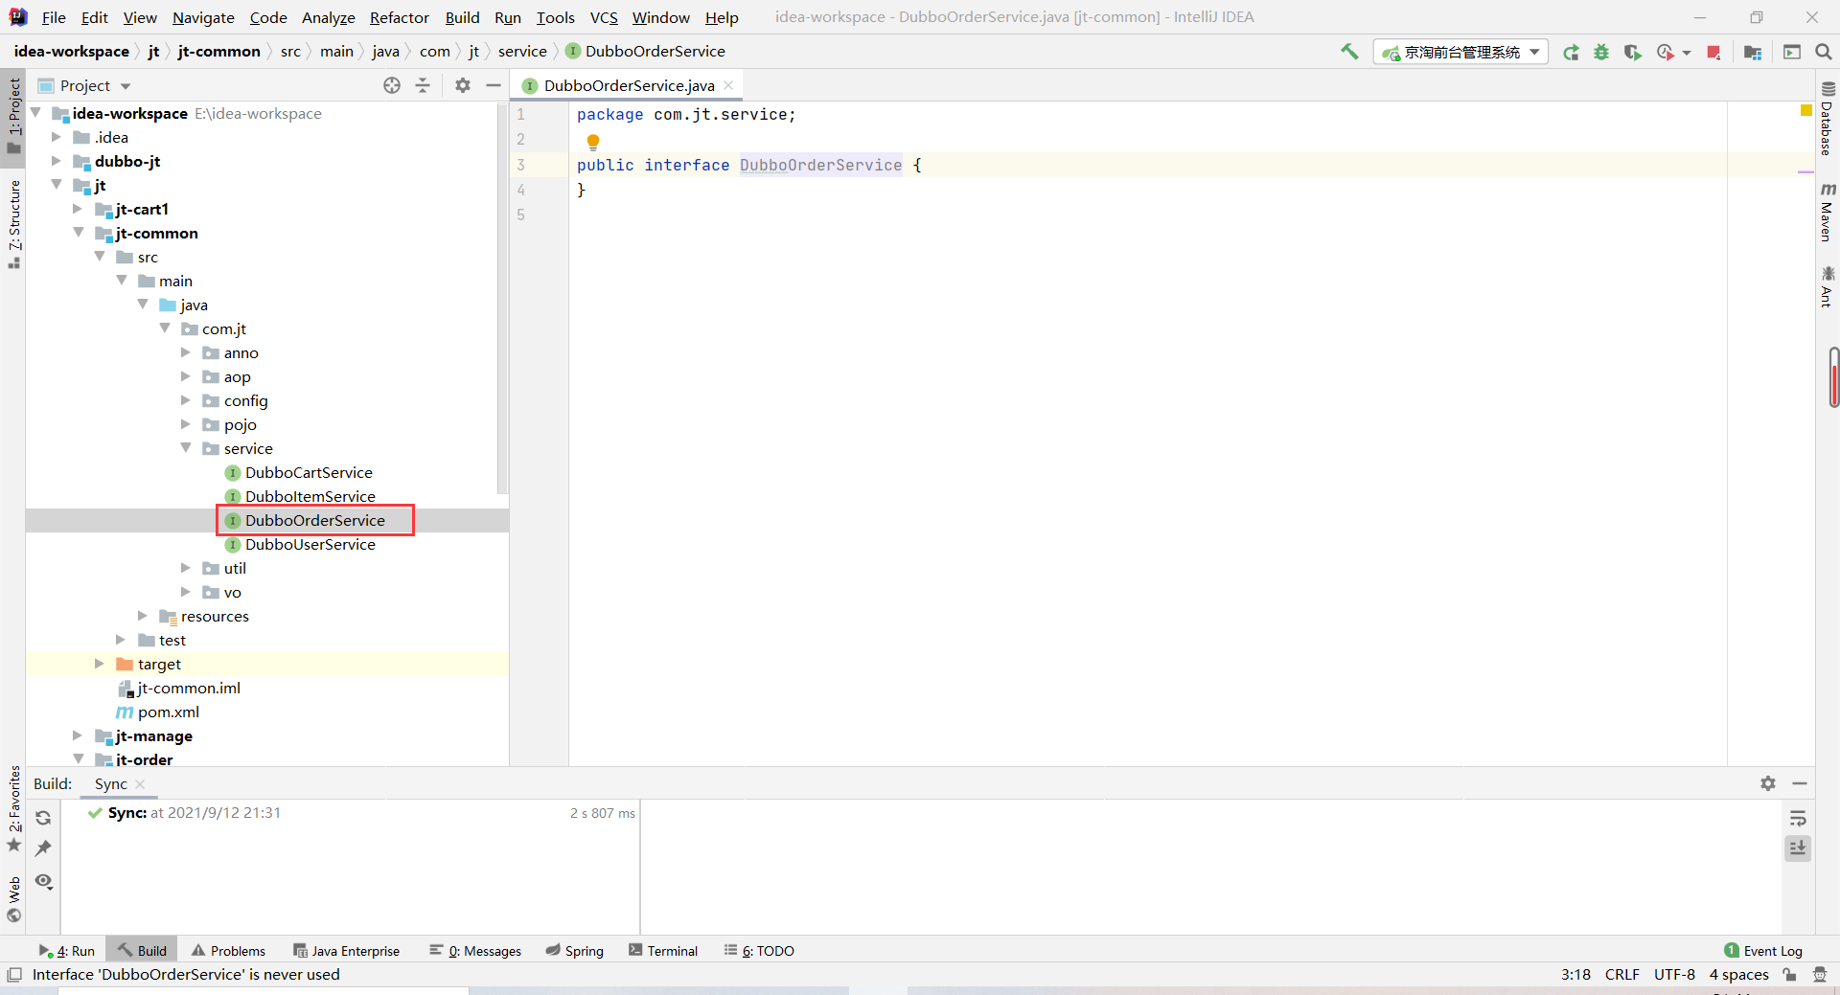Run the selected configuration
1840x995 pixels.
[1571, 53]
